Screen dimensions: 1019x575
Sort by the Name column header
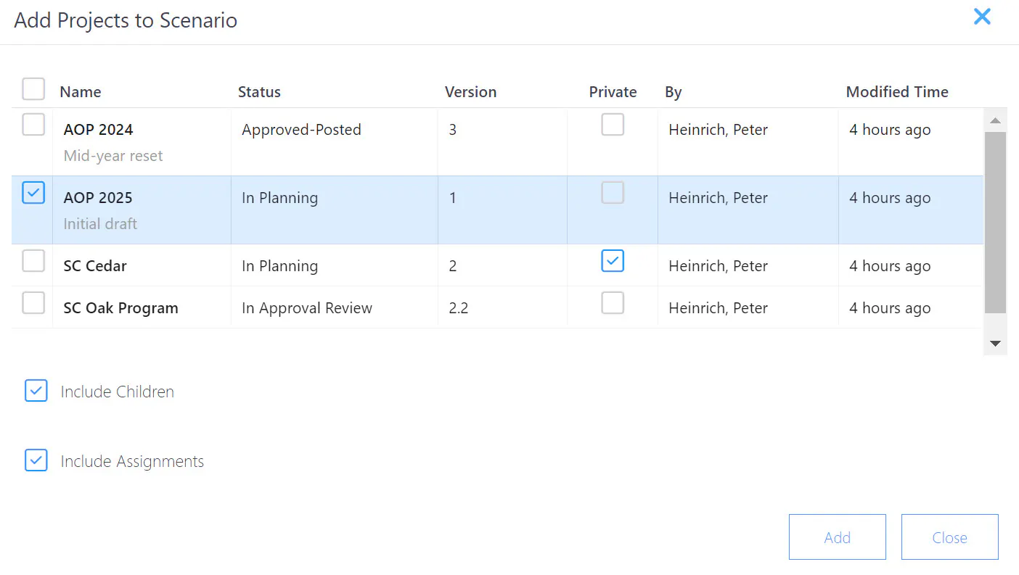point(81,92)
